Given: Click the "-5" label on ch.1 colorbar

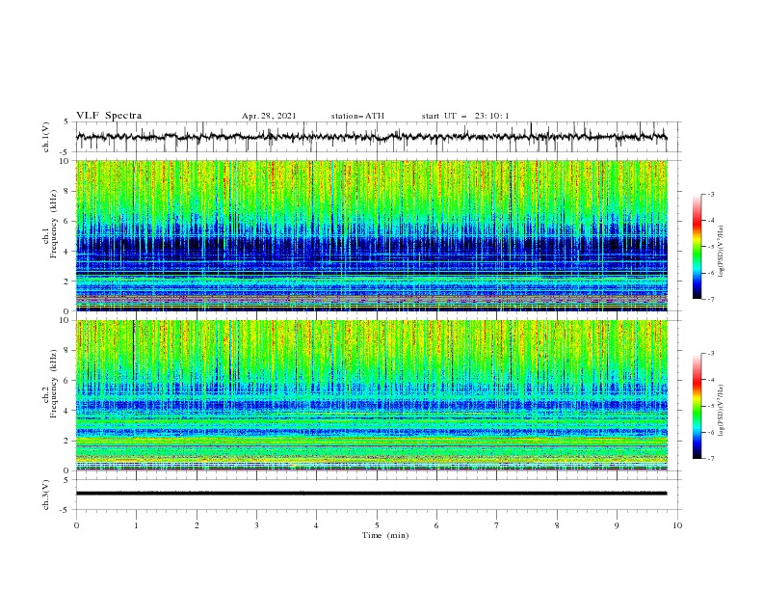Looking at the screenshot, I should pos(711,247).
